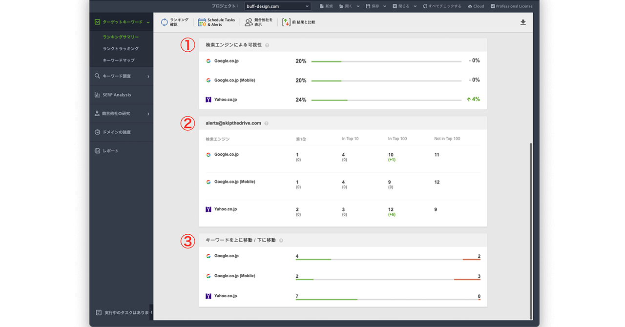The image size is (625, 327).
Task: Click the Yahoo.co.jp visibility progress bar
Action: (x=386, y=100)
